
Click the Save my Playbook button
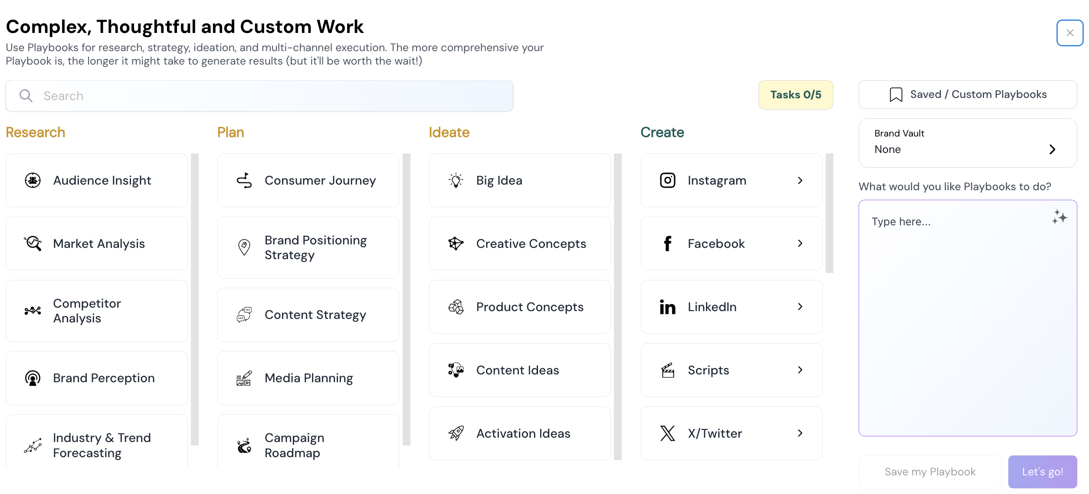[x=930, y=471]
